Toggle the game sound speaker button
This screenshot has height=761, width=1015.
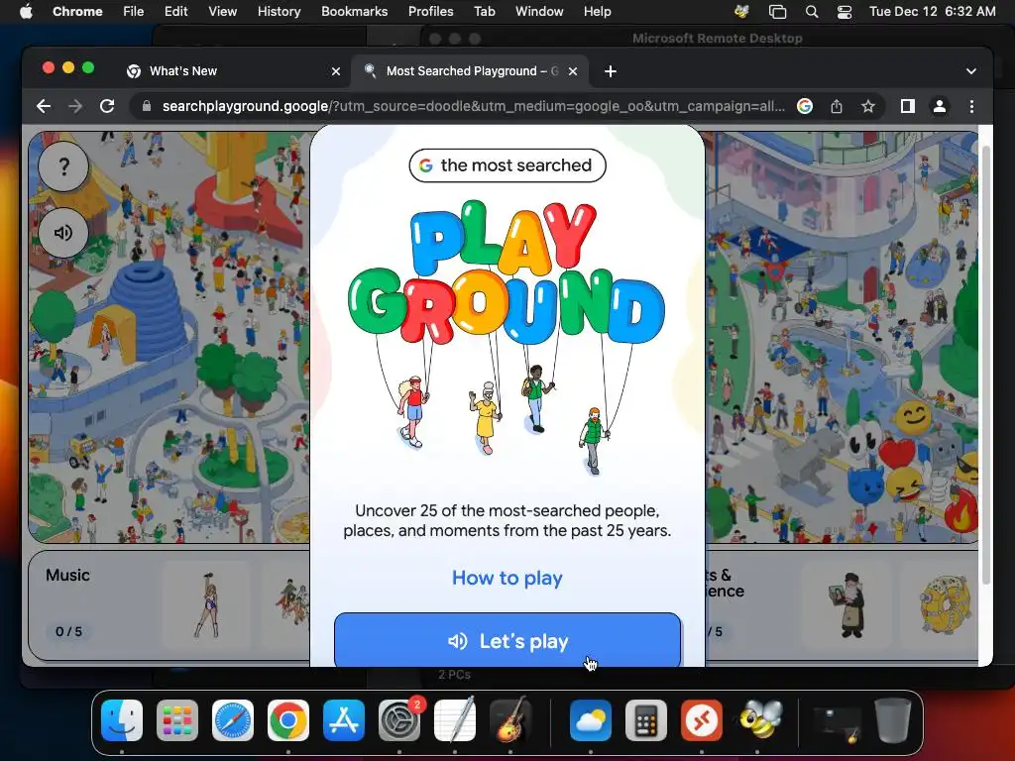[63, 232]
